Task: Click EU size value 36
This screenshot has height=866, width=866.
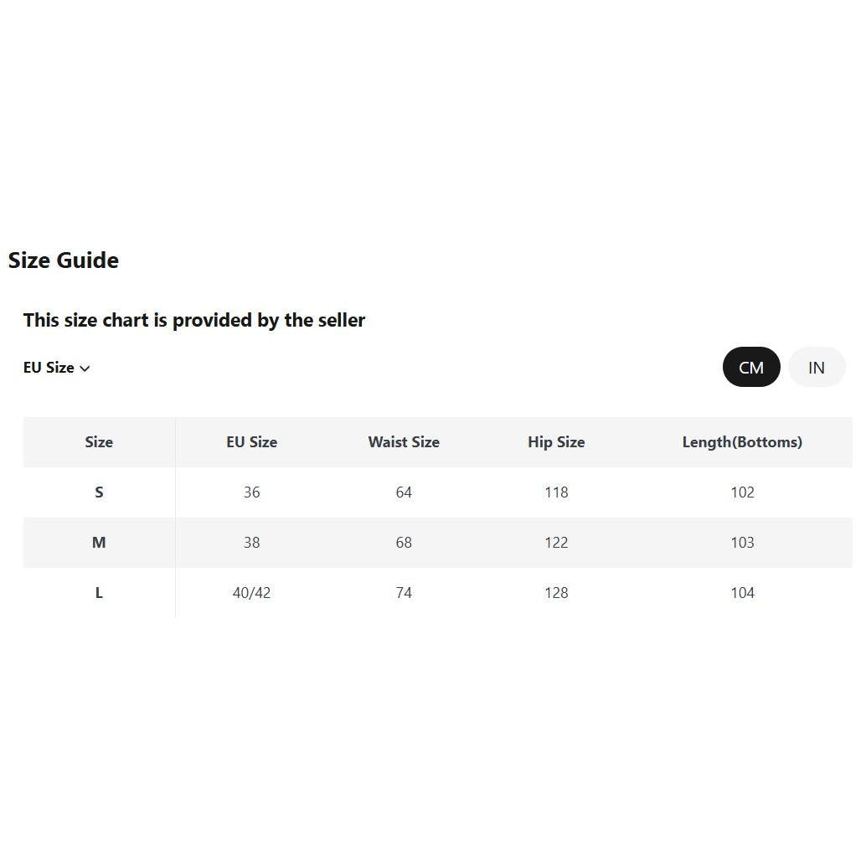Action: coord(252,492)
